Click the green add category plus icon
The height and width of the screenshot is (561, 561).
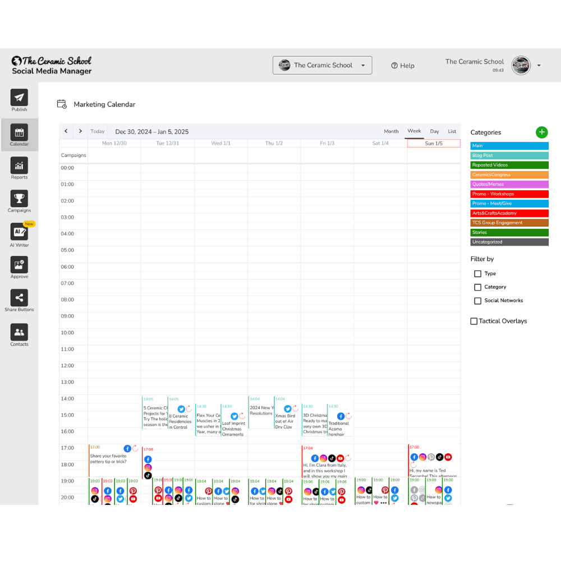541,132
